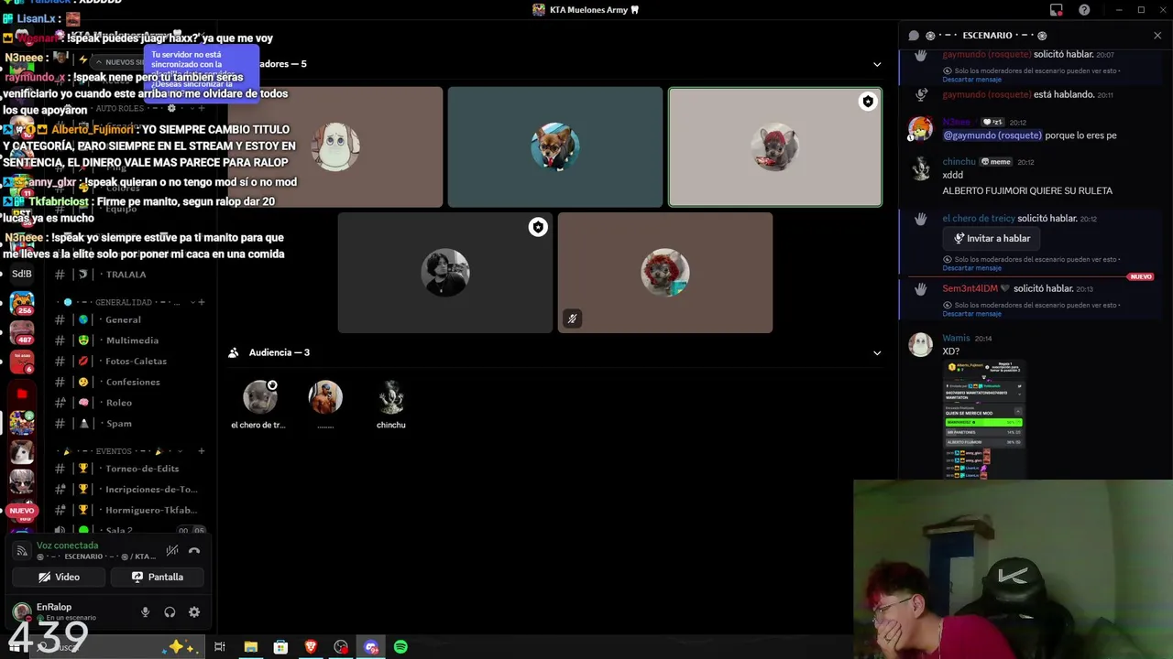Disconnect from voice with hang-up icon
The height and width of the screenshot is (659, 1173).
coord(194,550)
